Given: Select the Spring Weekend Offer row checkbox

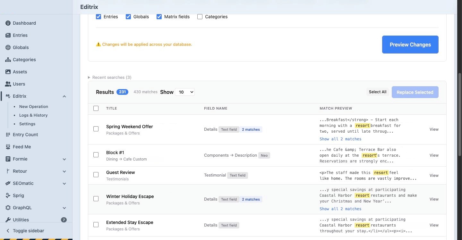Looking at the screenshot, I should [x=96, y=129].
